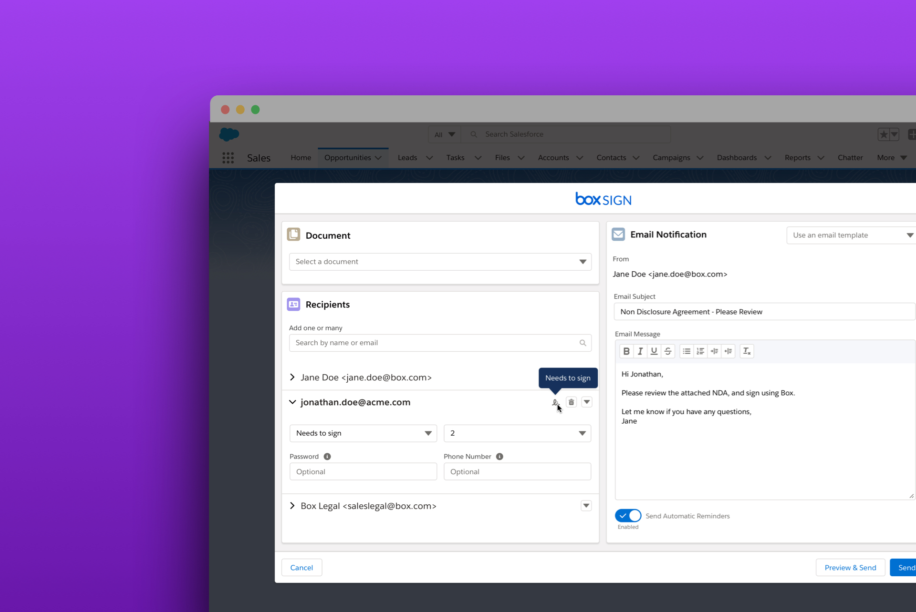This screenshot has width=916, height=612.
Task: Click the remove formatting icon
Action: (746, 351)
